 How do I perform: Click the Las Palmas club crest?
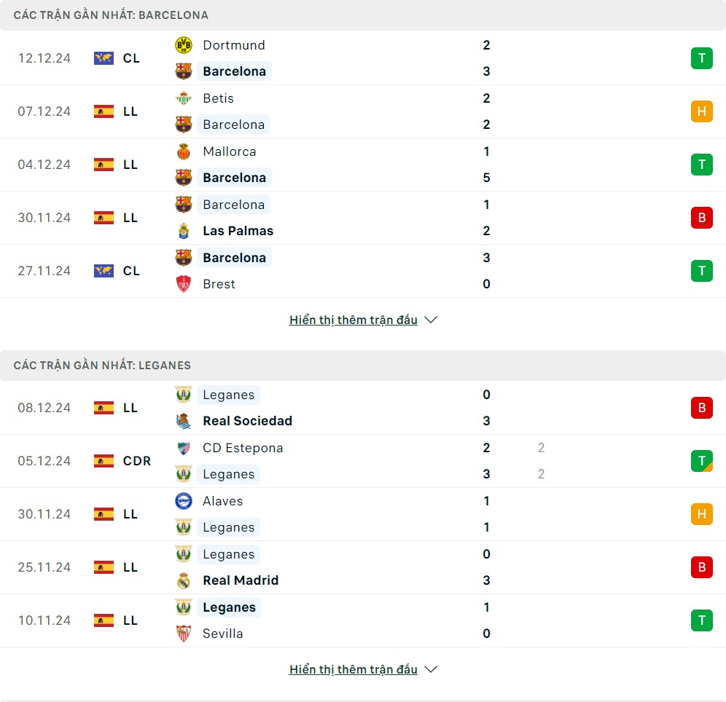click(x=183, y=231)
